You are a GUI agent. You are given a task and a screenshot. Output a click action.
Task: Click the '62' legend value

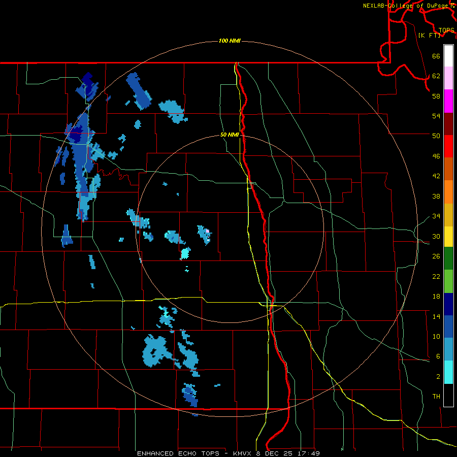click(436, 76)
